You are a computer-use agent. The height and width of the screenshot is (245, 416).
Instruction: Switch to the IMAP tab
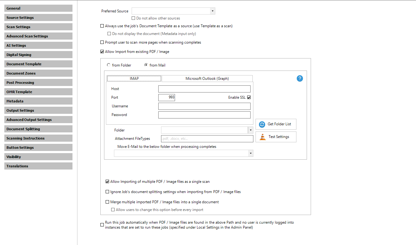134,79
